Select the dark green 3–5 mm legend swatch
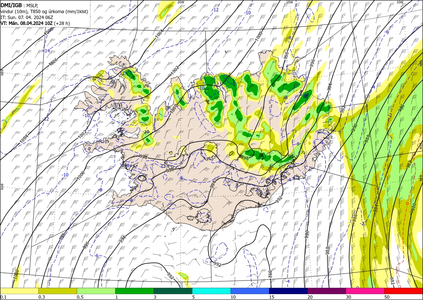This screenshot has width=423, height=300. click(x=173, y=291)
